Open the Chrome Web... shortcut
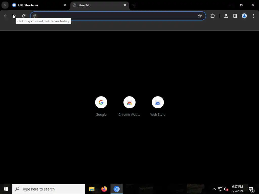Screen dimensions: 259x194 pyautogui.click(x=129, y=106)
